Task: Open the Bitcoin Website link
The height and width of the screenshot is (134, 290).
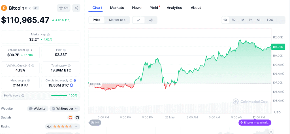Action: (x=38, y=109)
